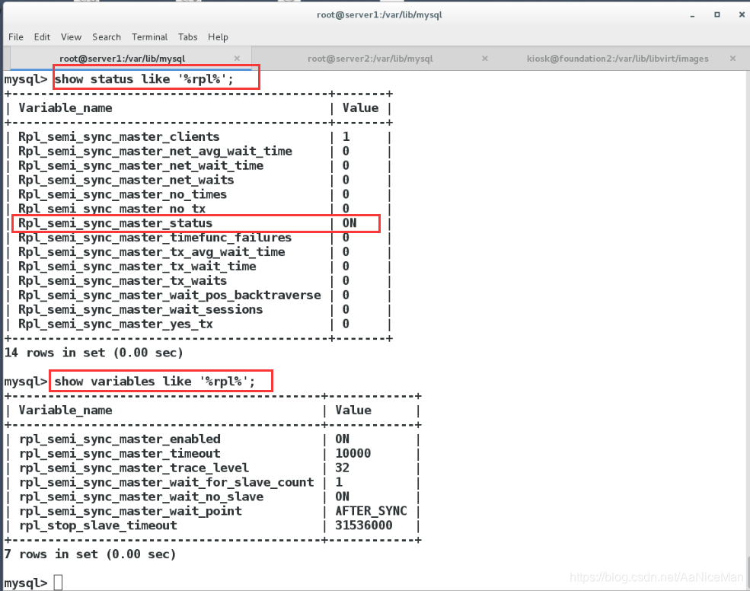
Task: Click rpl_semi_sync_master_wait_for_slave_count text
Action: 167,482
